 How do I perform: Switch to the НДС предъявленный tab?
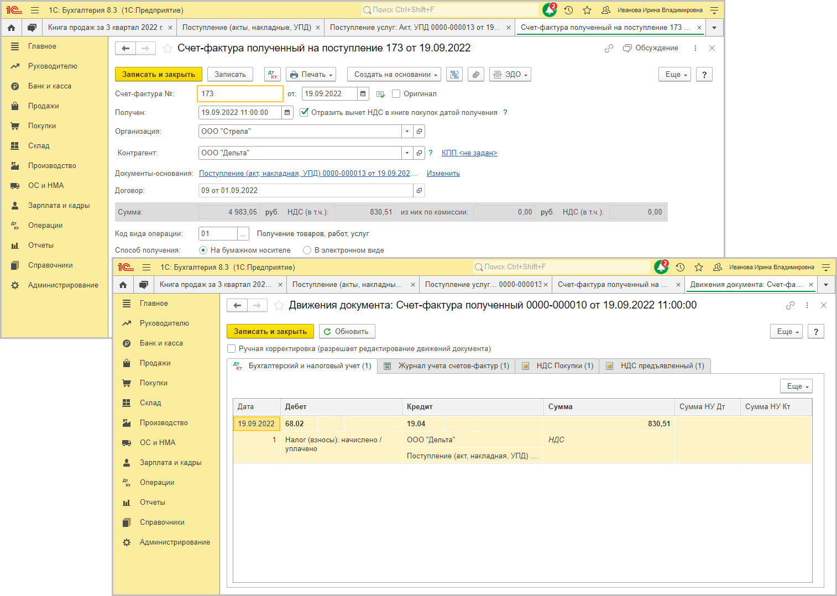pyautogui.click(x=655, y=366)
